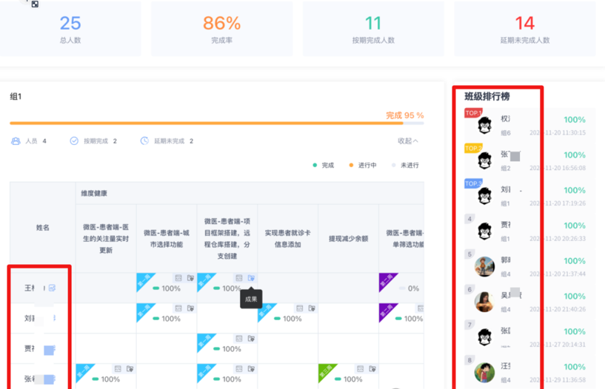This screenshot has height=389, width=605.
Task: Open the result folder icon in 刘's 城市选择功能 cell
Action: pos(190,308)
